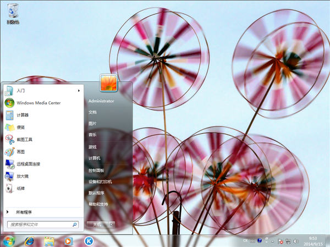The image size is (330, 247).
Task: Click the Administrator user name link
Action: point(101,101)
